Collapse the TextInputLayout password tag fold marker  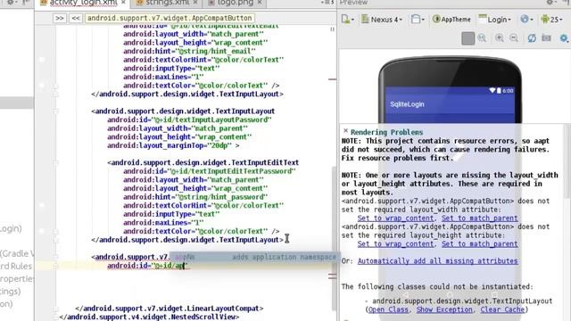click(x=55, y=111)
